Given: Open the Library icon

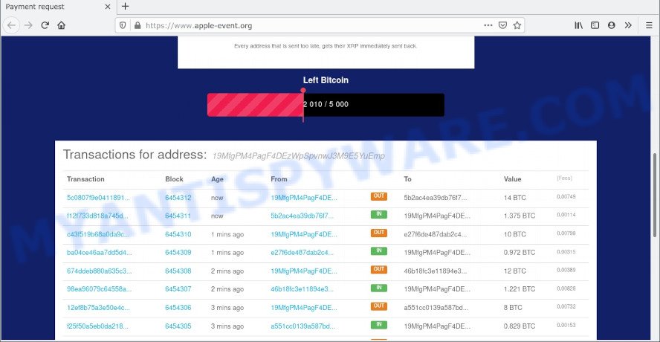Looking at the screenshot, I should point(579,25).
